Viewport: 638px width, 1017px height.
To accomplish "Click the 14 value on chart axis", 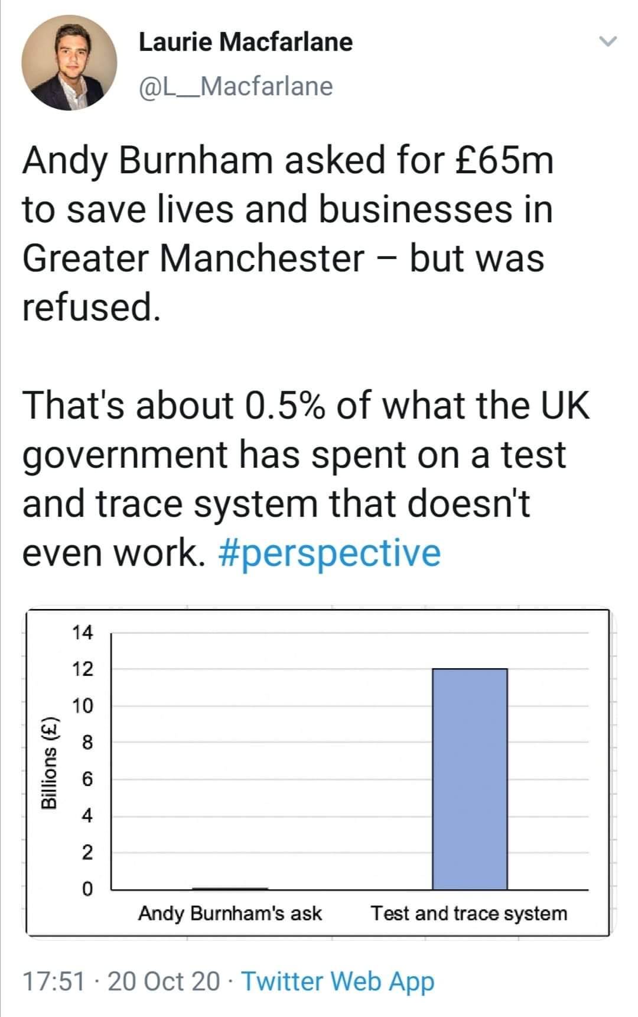I will pyautogui.click(x=82, y=633).
